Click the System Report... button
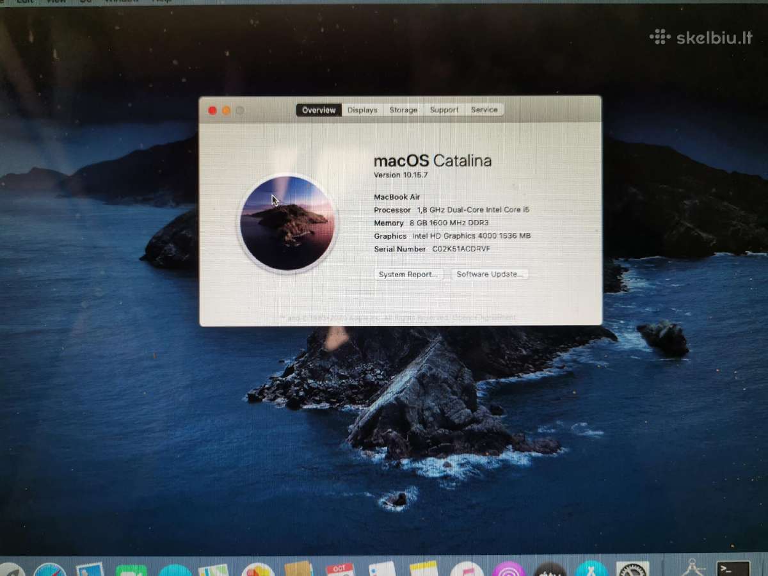The height and width of the screenshot is (576, 768). 408,274
